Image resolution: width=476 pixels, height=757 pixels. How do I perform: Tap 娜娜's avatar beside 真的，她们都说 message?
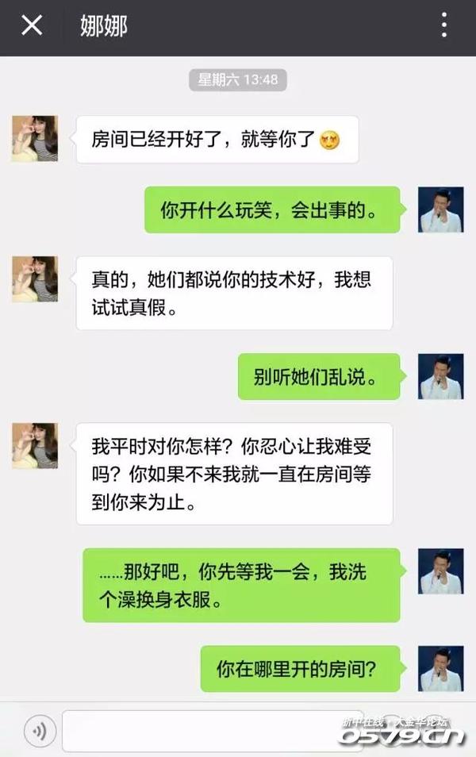(35, 279)
